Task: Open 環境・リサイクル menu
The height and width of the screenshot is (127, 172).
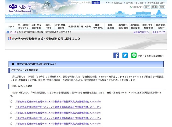Action: click(98, 27)
